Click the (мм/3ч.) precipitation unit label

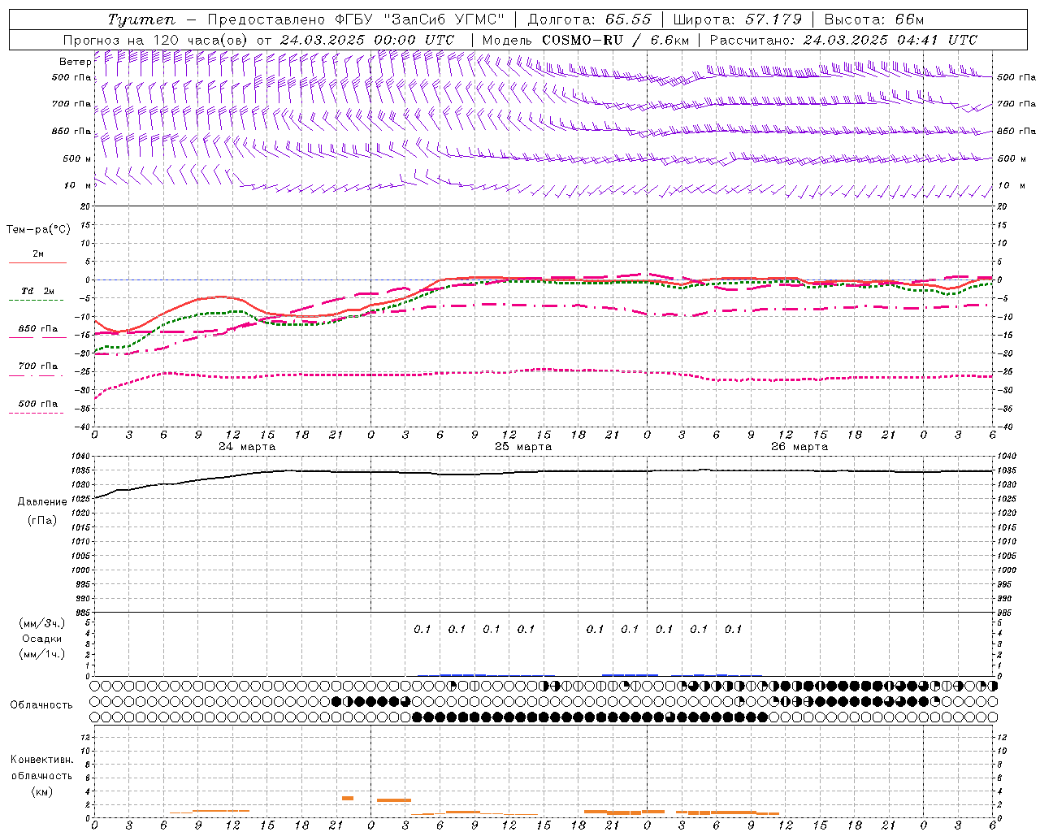coord(42,624)
